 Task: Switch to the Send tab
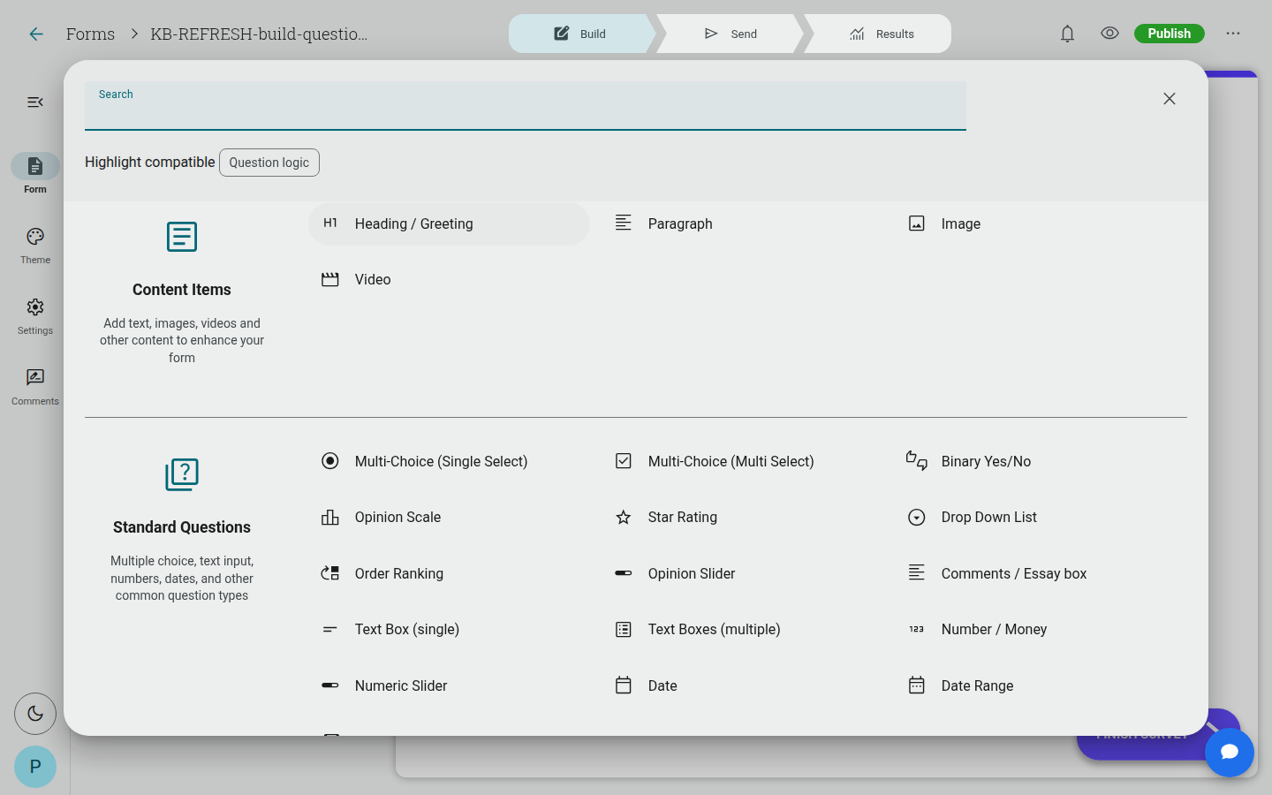(731, 34)
